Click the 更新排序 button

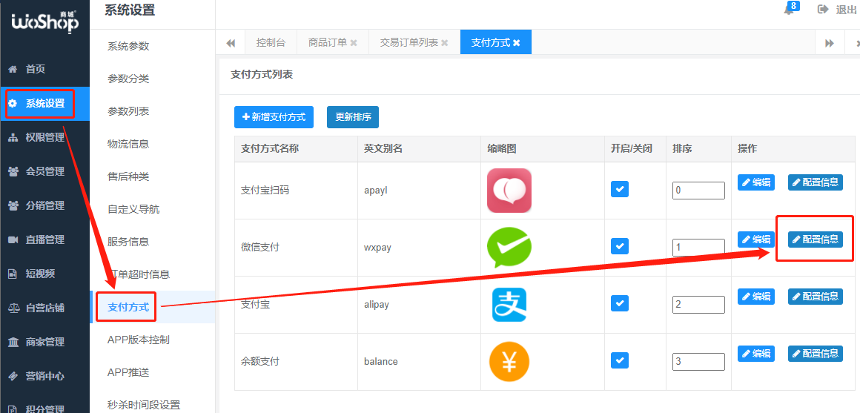click(353, 117)
